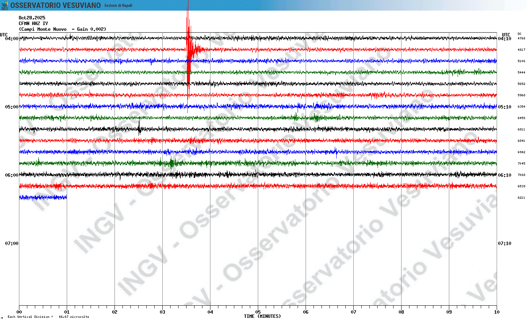Click the INGV logo icon
The height and width of the screenshot is (322, 527).
(5, 5)
